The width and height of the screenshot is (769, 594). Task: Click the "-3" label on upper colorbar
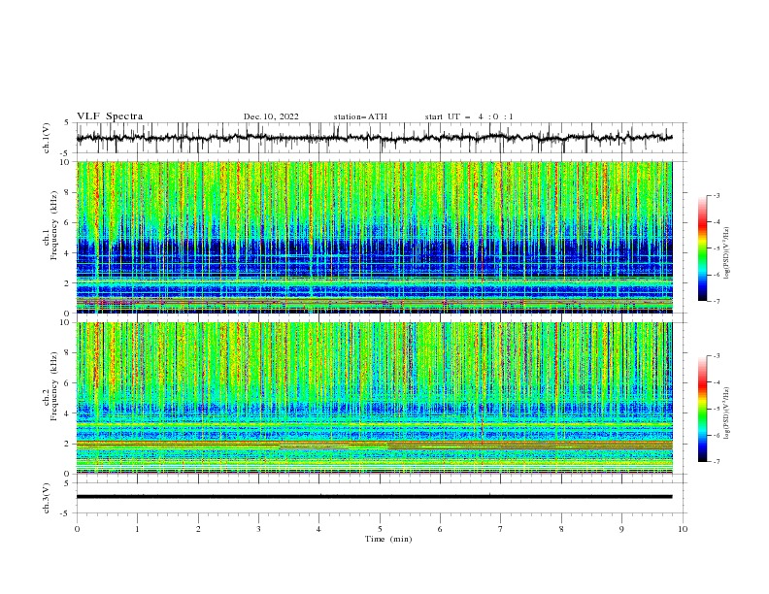tap(716, 195)
